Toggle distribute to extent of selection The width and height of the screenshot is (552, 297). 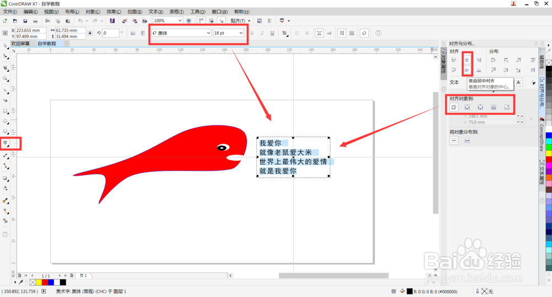pos(454,141)
